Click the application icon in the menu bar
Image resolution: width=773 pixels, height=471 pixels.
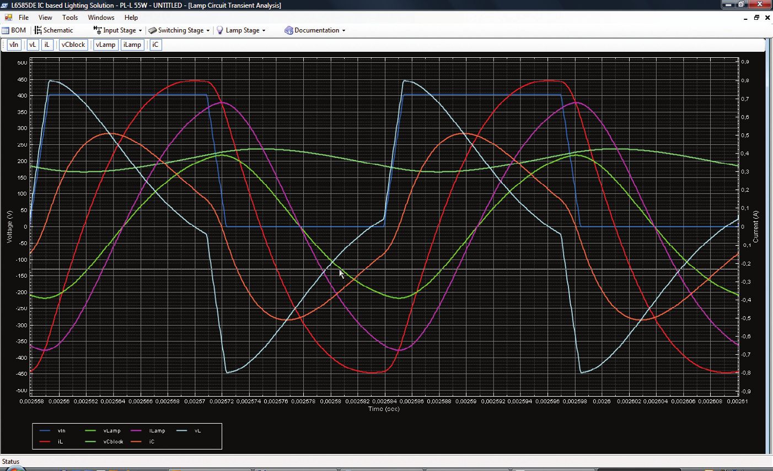(x=8, y=18)
